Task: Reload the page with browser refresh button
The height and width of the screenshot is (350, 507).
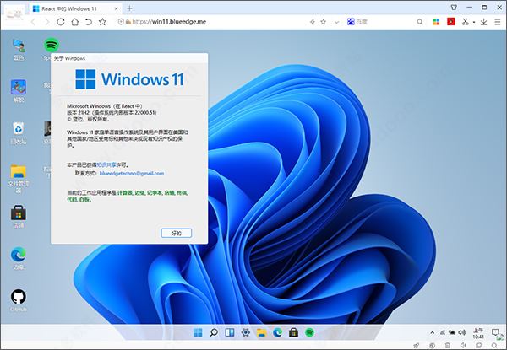Action: point(61,22)
